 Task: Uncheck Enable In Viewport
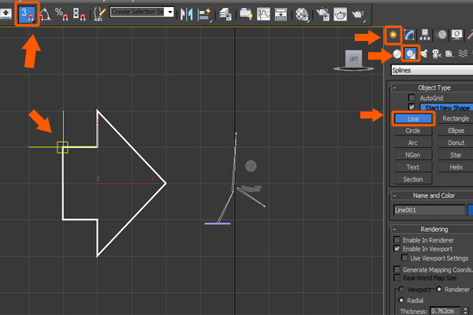click(x=397, y=249)
